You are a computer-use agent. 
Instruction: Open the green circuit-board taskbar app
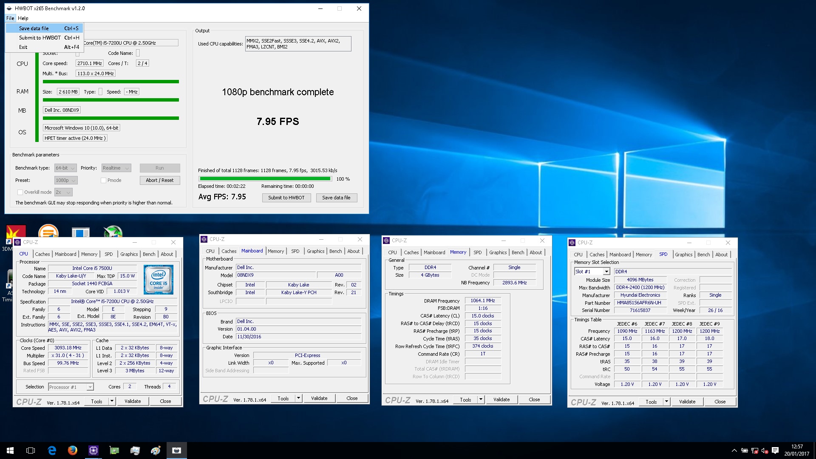[114, 450]
